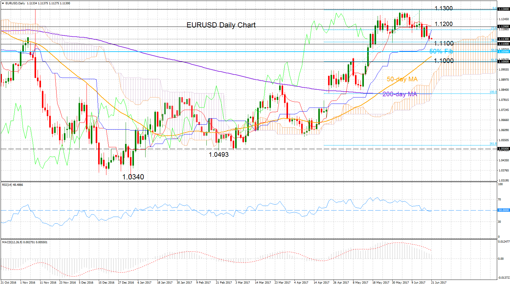The height and width of the screenshot is (286, 510).
Task: Click the MACD(12,26,9) indicator label
Action: pyautogui.click(x=25, y=242)
